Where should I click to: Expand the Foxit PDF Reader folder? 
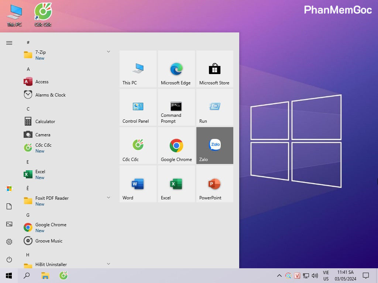coord(109,198)
